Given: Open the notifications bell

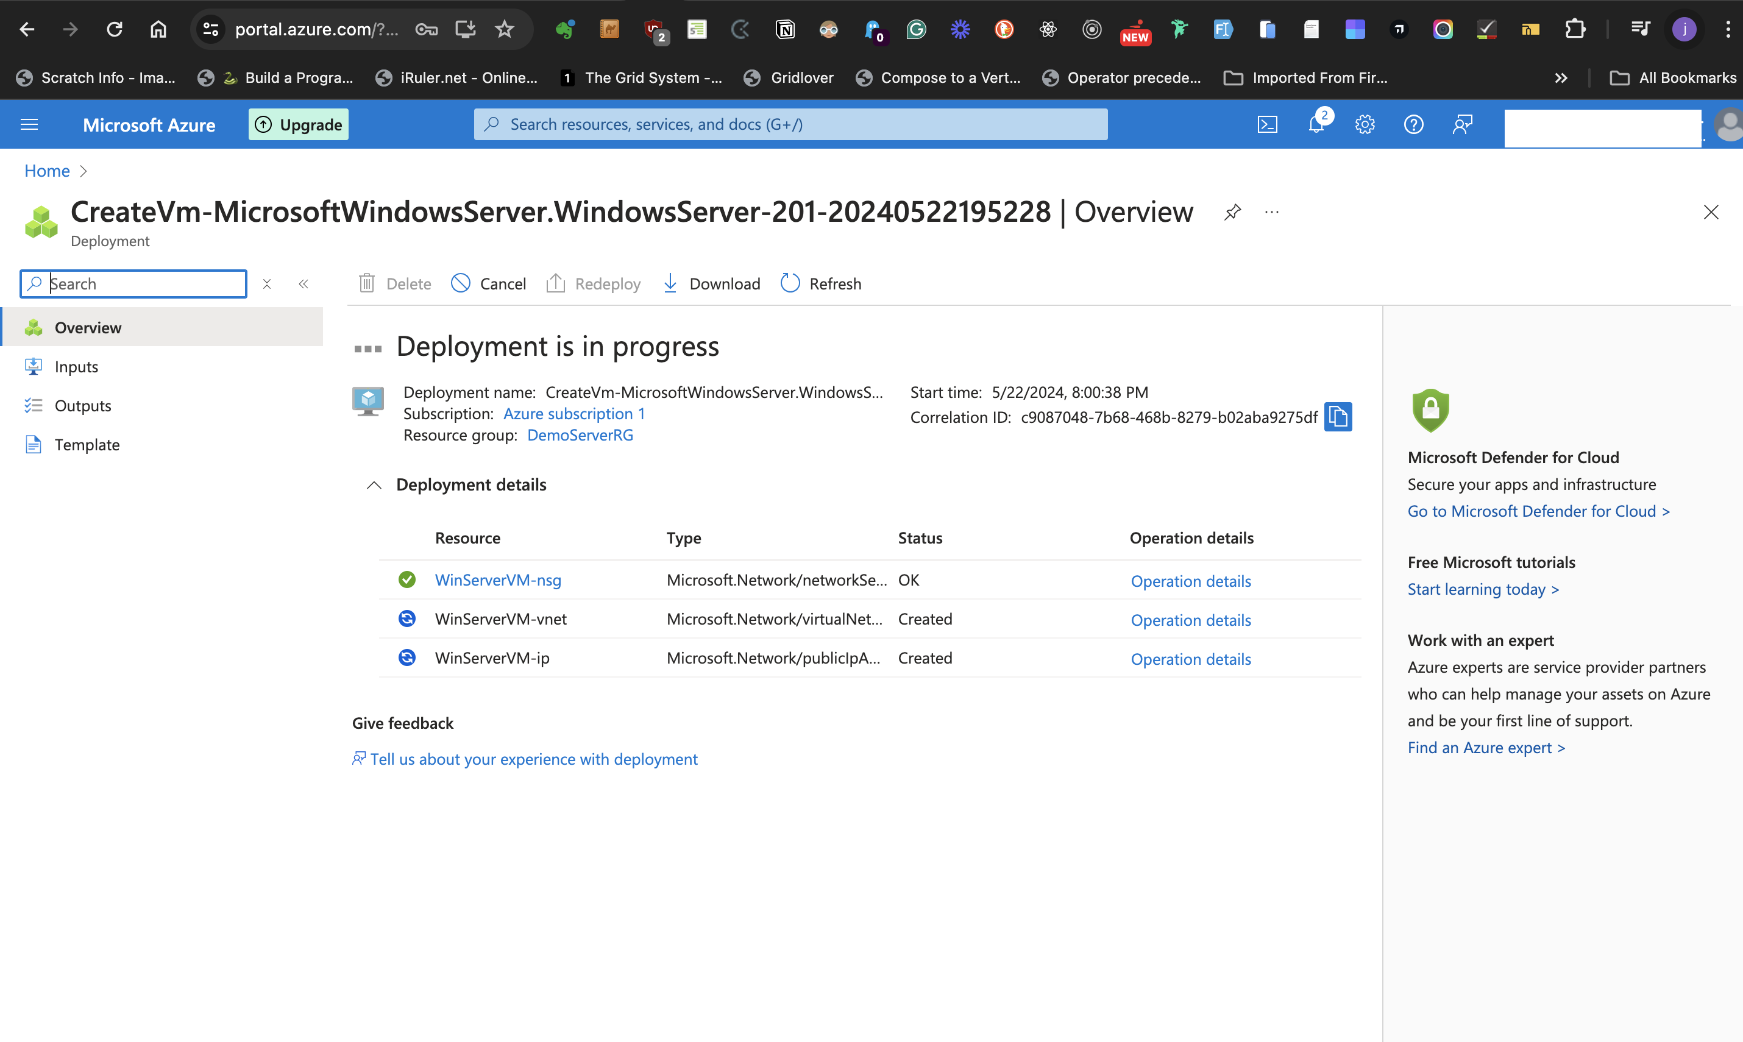Looking at the screenshot, I should click(x=1317, y=124).
